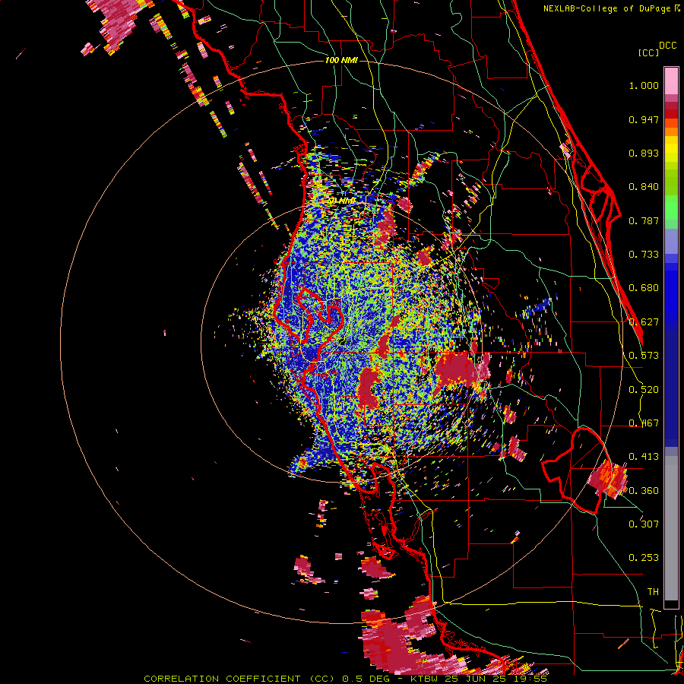The height and width of the screenshot is (684, 684).
Task: Select the 0.573 legend value
Action: coord(644,356)
